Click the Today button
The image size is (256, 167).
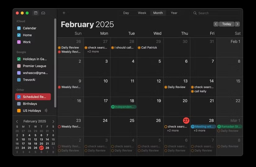point(227,24)
